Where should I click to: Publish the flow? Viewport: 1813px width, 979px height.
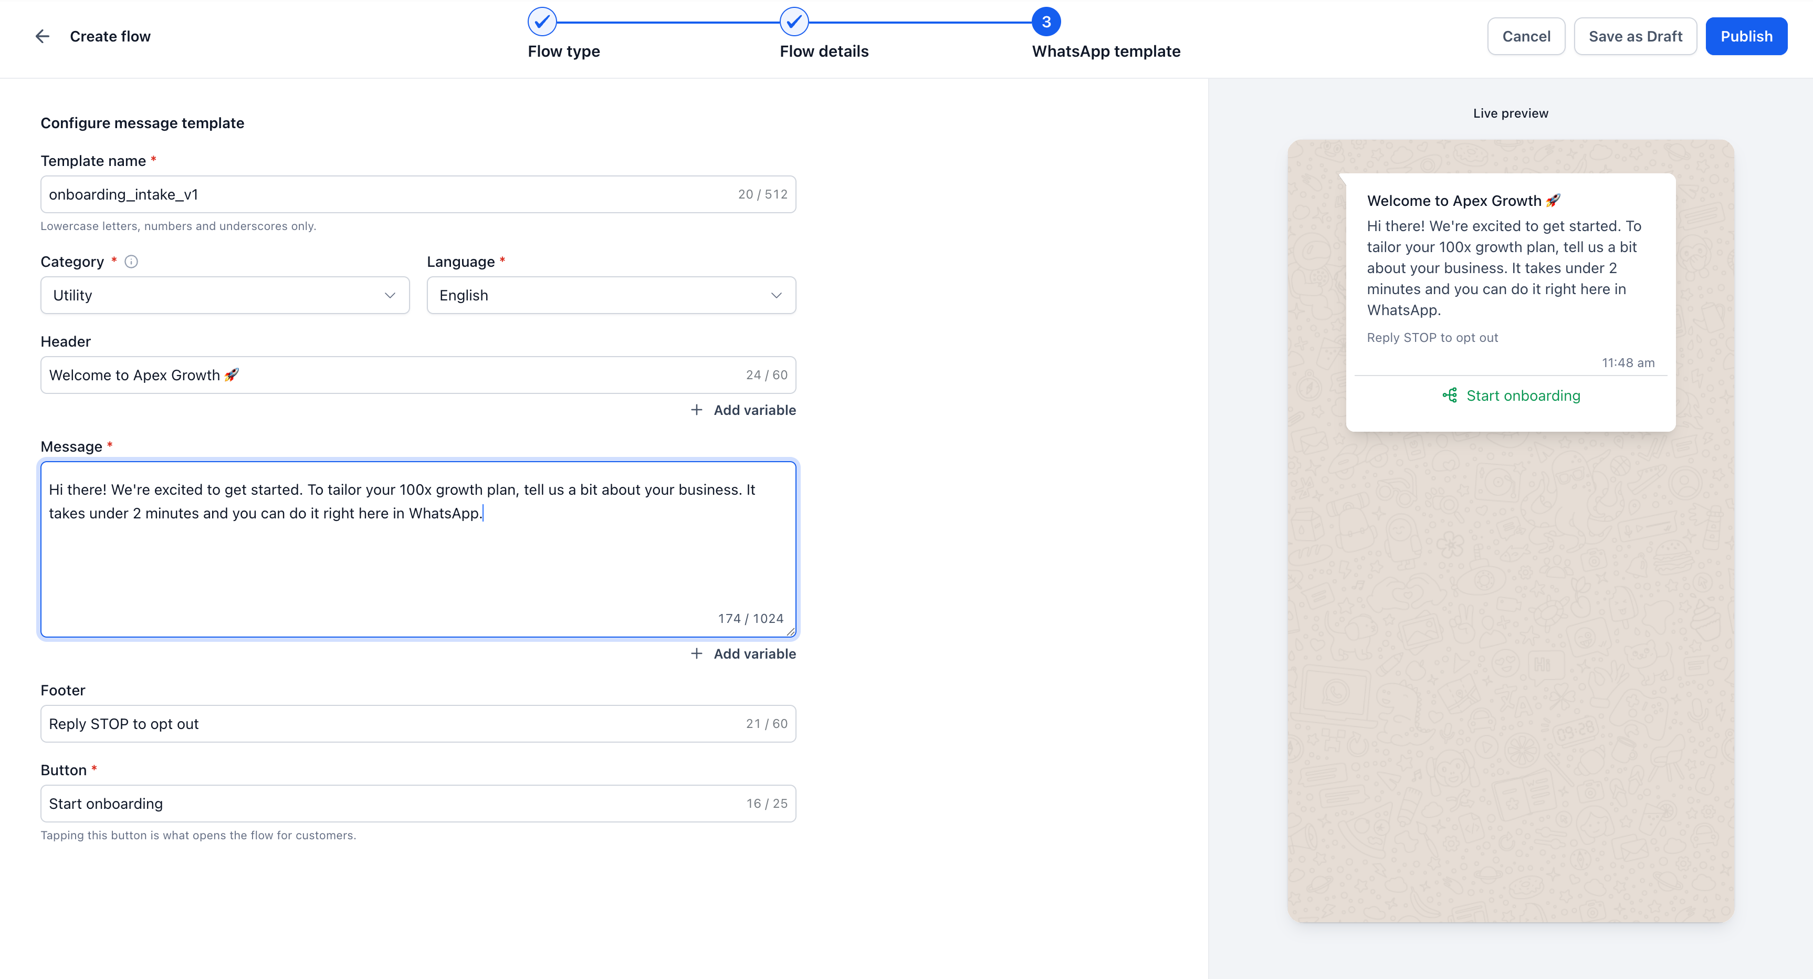pyautogui.click(x=1746, y=36)
